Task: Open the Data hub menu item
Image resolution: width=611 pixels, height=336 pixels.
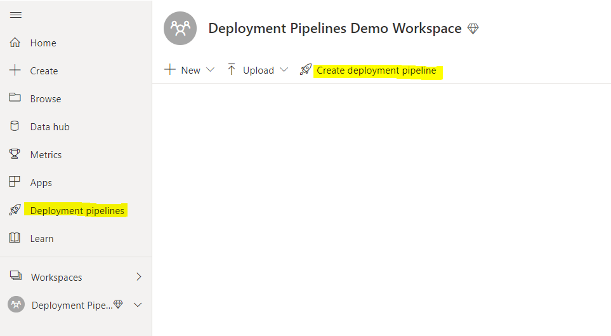Action: pos(49,126)
